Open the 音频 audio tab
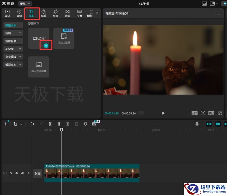This screenshot has height=195, width=227. coord(19,13)
